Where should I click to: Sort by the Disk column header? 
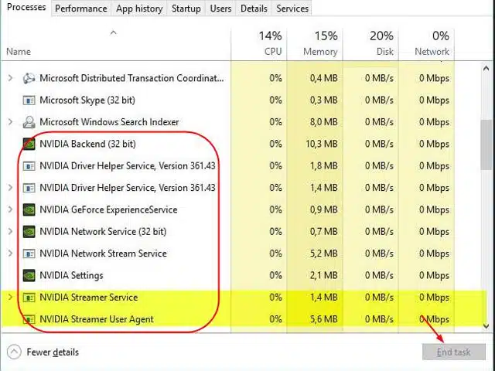370,44
